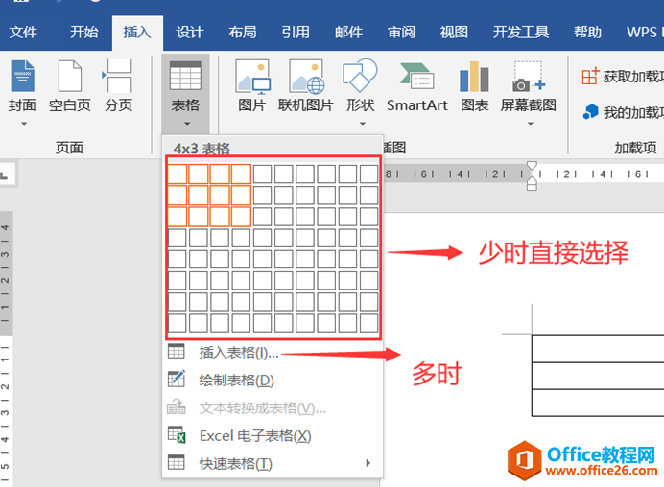Click the 屏幕截图 screenshot icon
The width and height of the screenshot is (664, 487).
(528, 77)
